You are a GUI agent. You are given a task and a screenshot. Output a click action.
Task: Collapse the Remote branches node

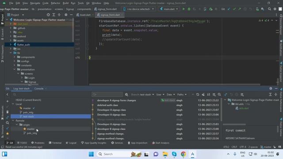(x=13, y=121)
